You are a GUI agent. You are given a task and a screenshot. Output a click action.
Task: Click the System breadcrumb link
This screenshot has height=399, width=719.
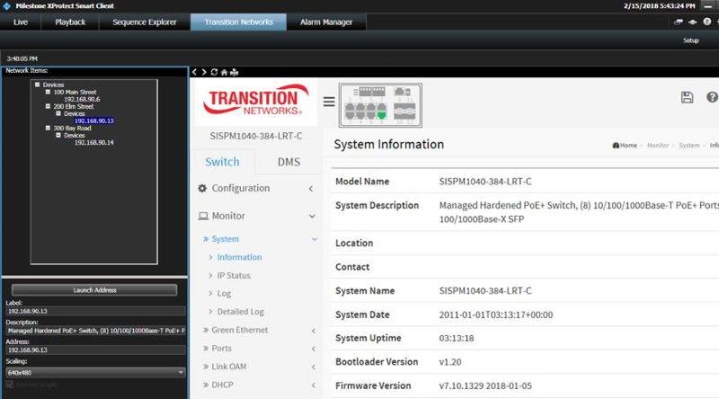click(689, 146)
